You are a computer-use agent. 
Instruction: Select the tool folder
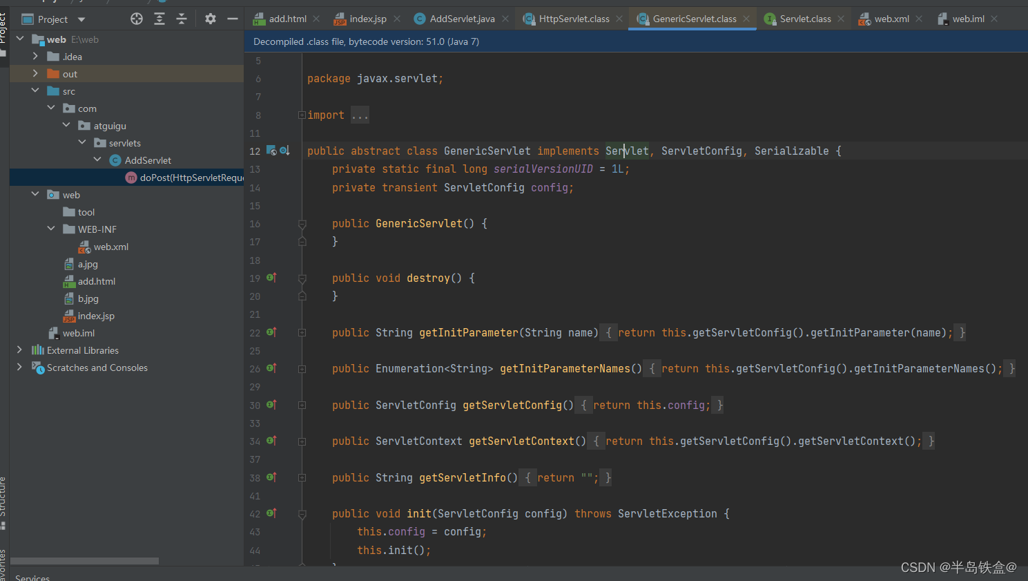[x=79, y=212]
